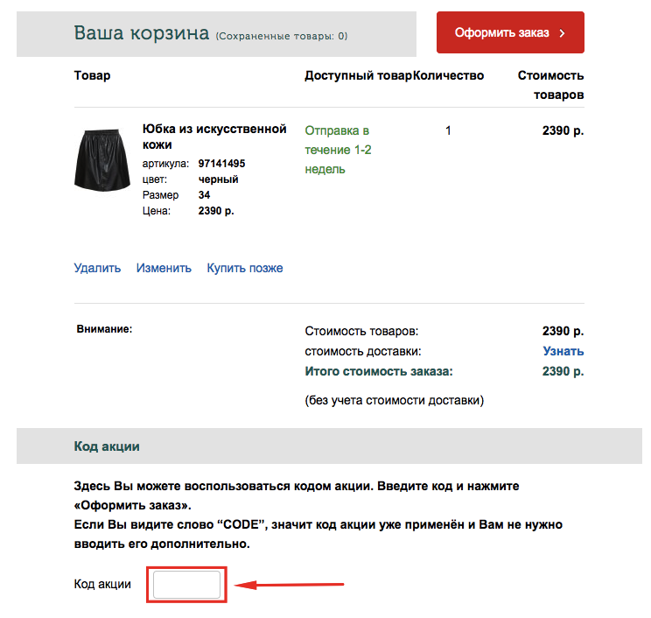Screen dimensions: 651x618
Task: Click the Количество column header
Action: coord(448,75)
